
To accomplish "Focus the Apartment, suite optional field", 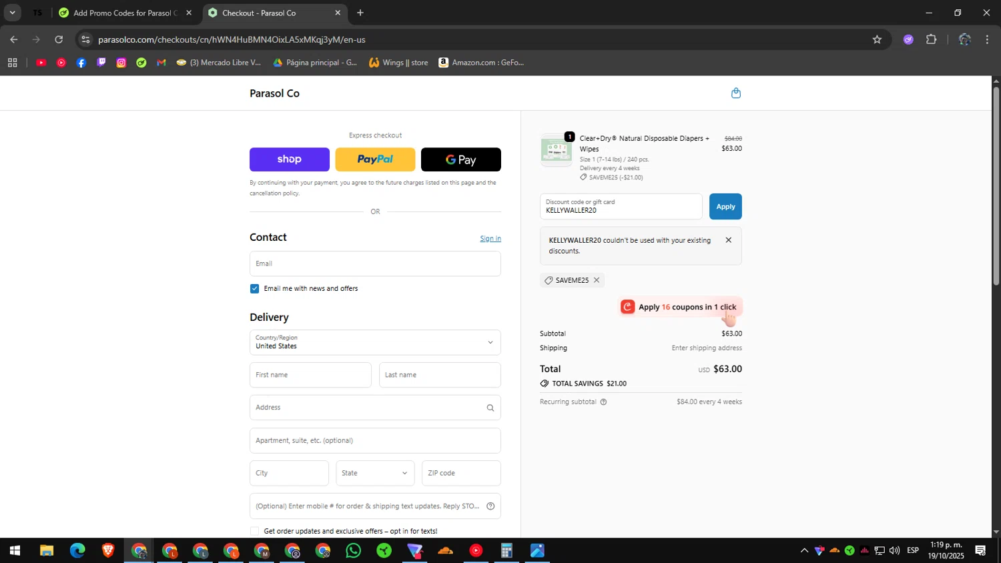I will tap(375, 440).
